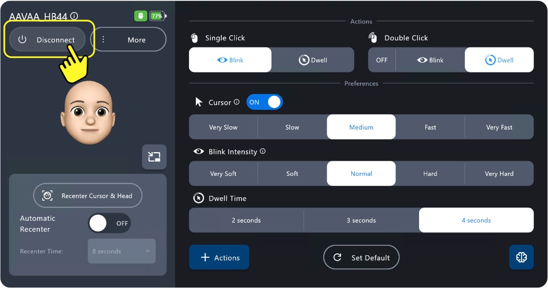The height and width of the screenshot is (288, 548).
Task: Click the Blink Intensity info icon
Action: (263, 151)
